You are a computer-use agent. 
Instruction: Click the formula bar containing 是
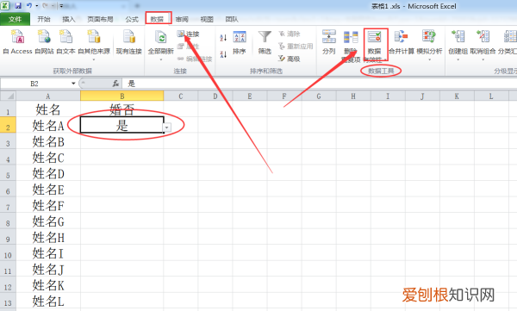[x=319, y=84]
